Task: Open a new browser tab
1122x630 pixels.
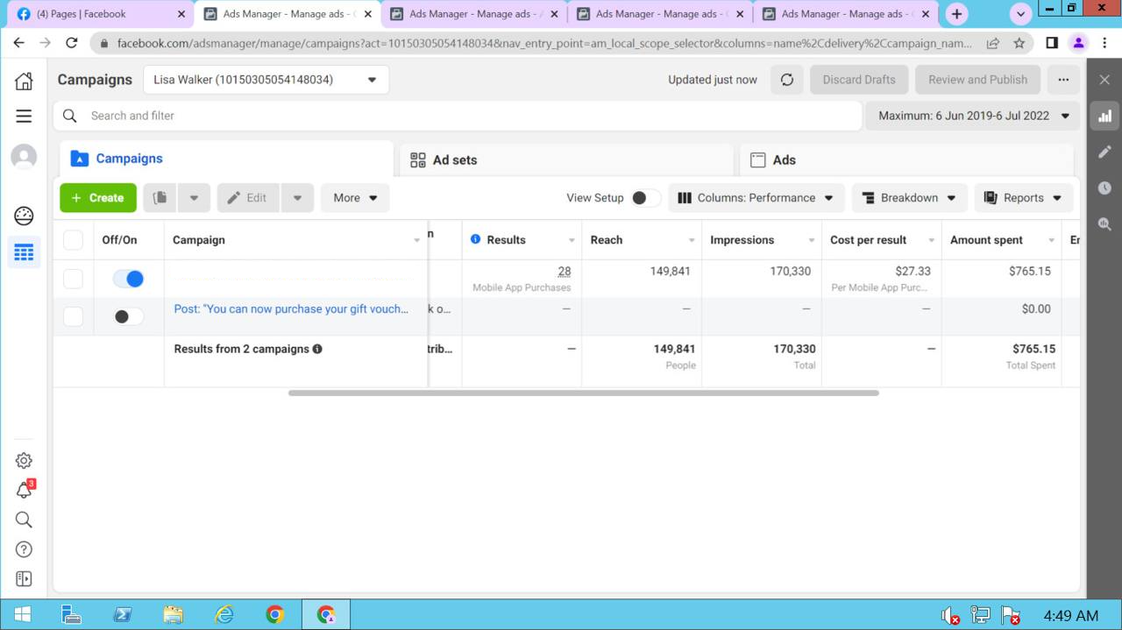Action: [956, 14]
